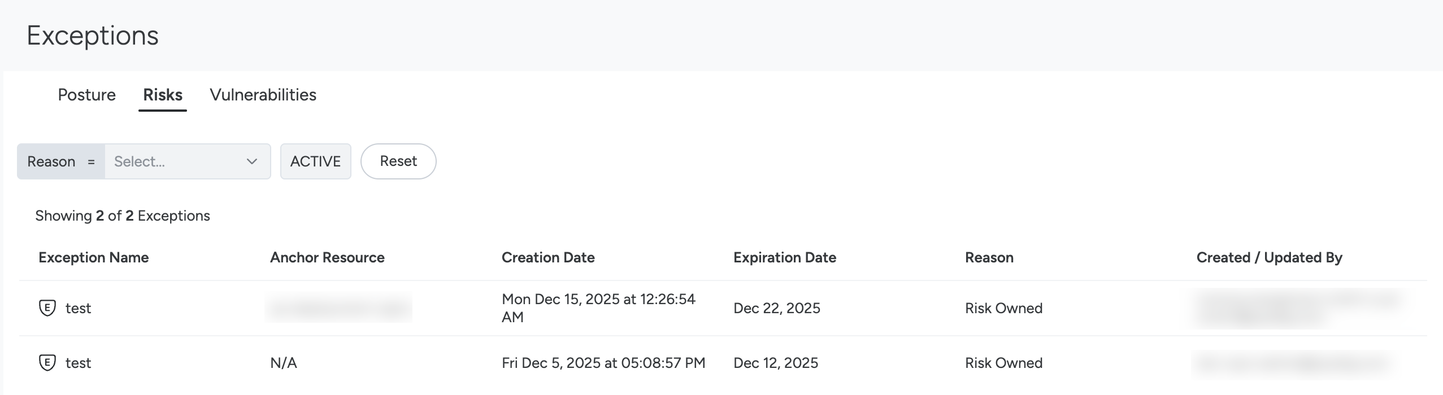Open the test exception expiring Dec 22
1443x395 pixels.
pyautogui.click(x=78, y=308)
